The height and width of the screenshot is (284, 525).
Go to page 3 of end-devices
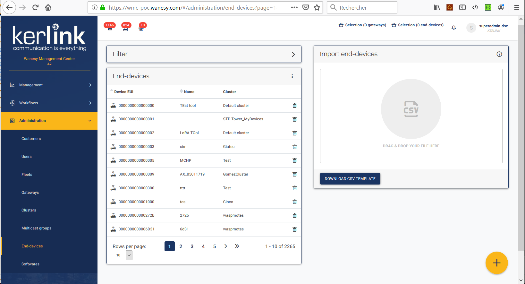pyautogui.click(x=192, y=246)
